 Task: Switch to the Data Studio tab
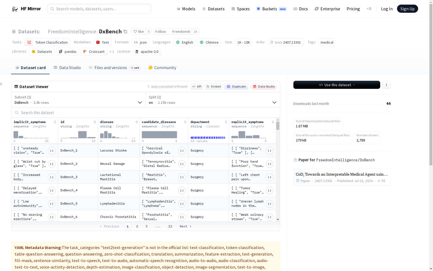coord(67,68)
